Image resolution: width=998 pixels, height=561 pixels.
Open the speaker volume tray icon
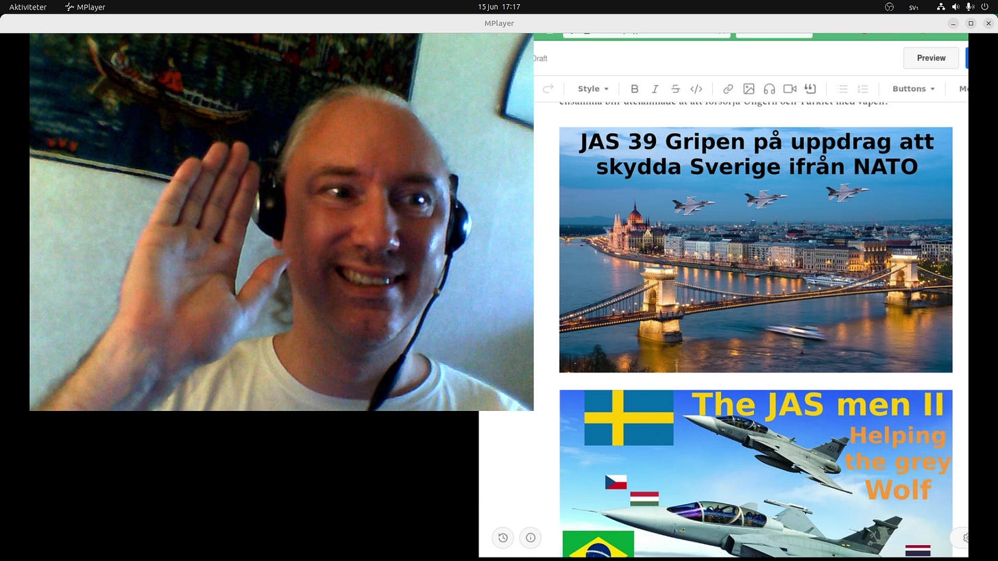(x=956, y=7)
